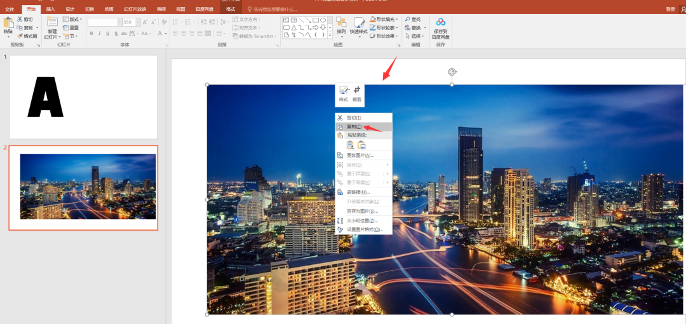Expand the 版式 layout dropdown
The image size is (686, 324).
point(81,20)
